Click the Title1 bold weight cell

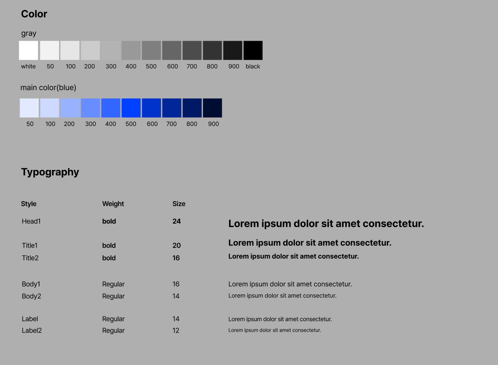(x=109, y=245)
